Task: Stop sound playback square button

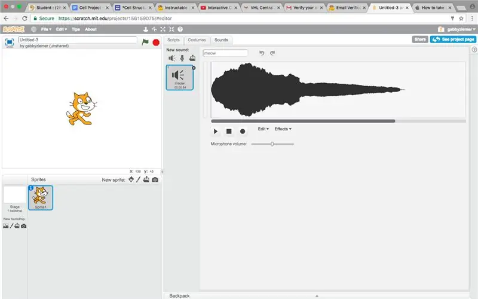Action: tap(229, 131)
